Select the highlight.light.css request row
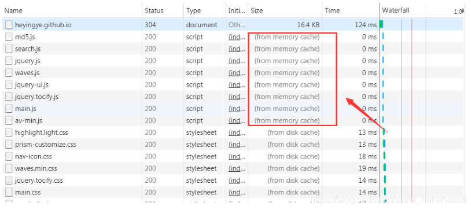Viewport: 471px width, 210px height. pyautogui.click(x=232, y=132)
